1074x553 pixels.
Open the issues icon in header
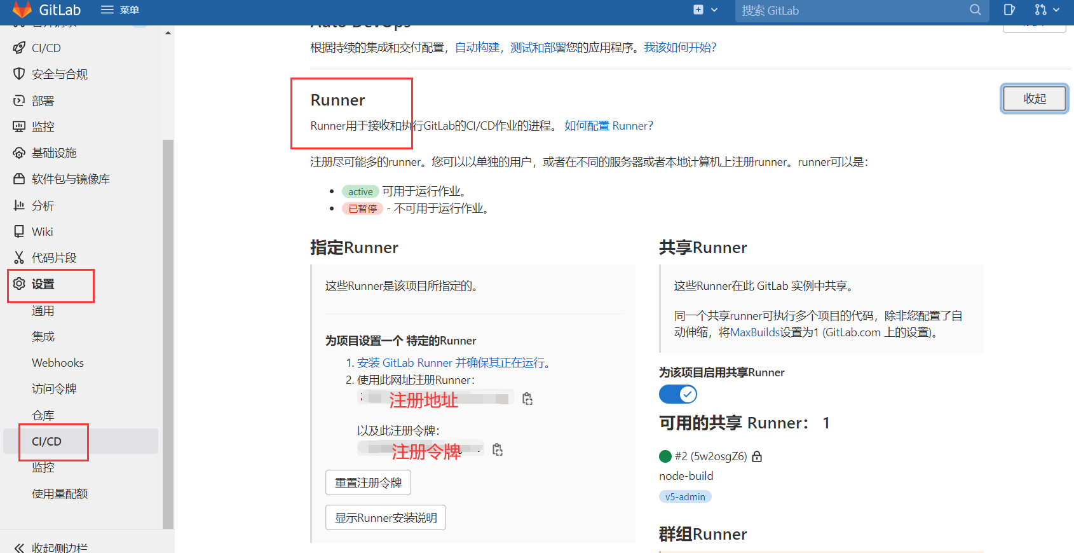[x=1009, y=10]
